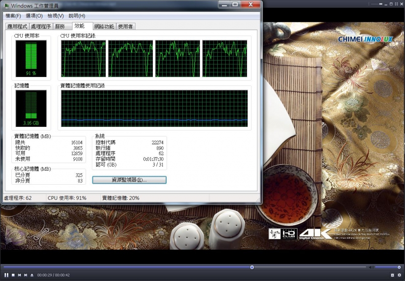Image resolution: width=405 pixels, height=281 pixels.
Task: Switch to the 應用程式 tab
Action: 19,26
